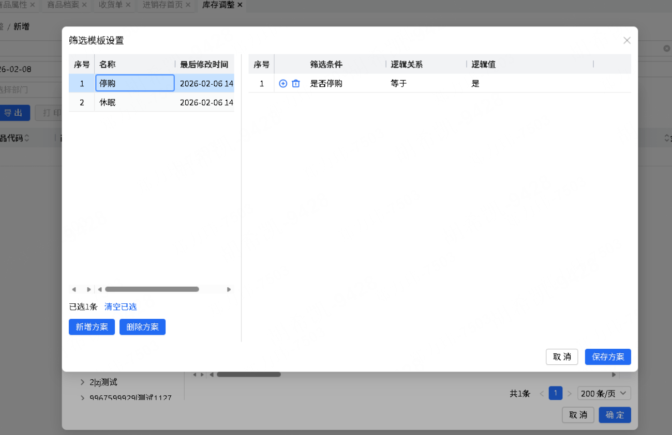Open the 200条/页 page size dropdown
The image size is (672, 435).
604,393
